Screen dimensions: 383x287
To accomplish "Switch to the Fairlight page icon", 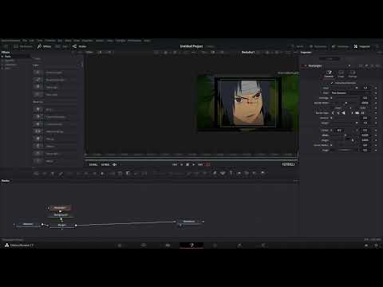I will click(x=239, y=246).
